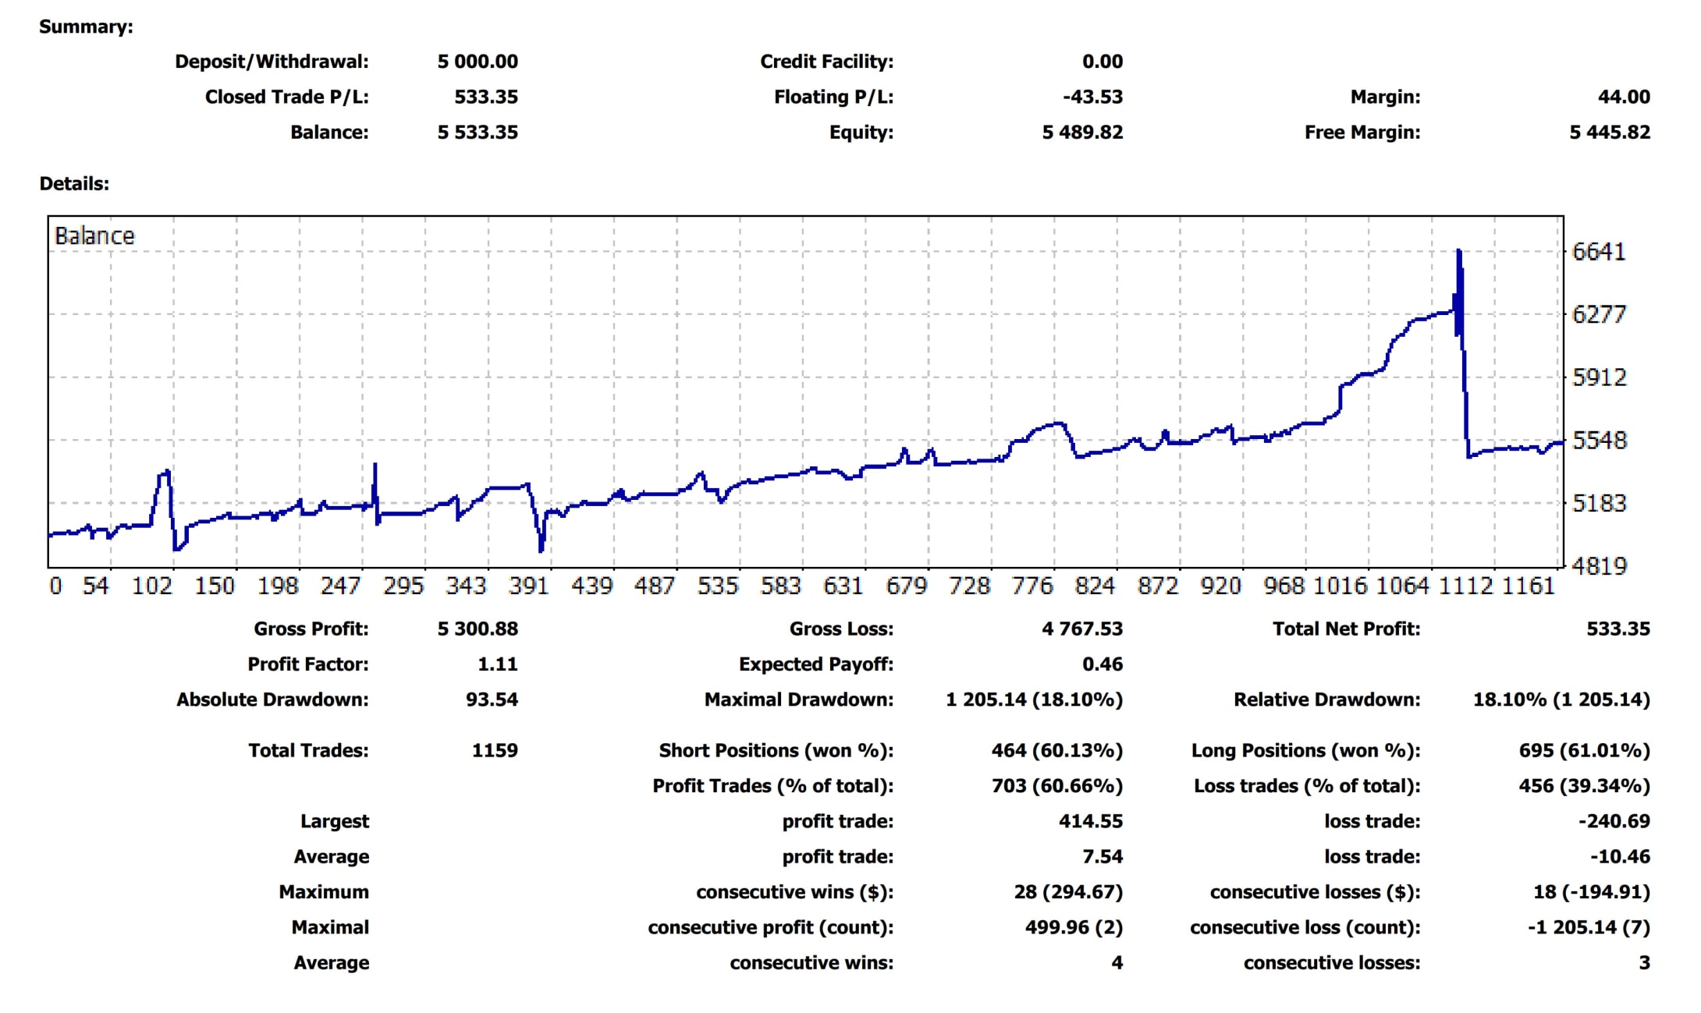Image resolution: width=1701 pixels, height=1013 pixels.
Task: Click the 0 marker on the horizontal axis
Action: [56, 585]
